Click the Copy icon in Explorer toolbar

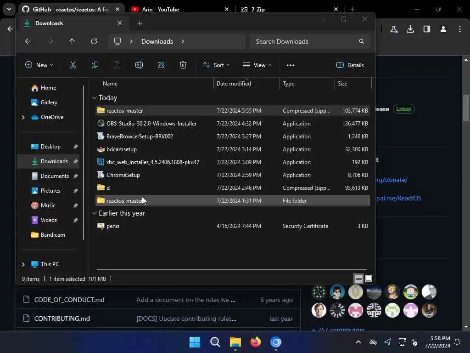[x=95, y=65]
